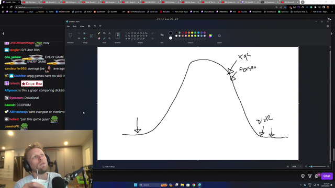This screenshot has width=335, height=188.
Task: Open the Edit colours wheel
Action: tap(210, 36)
